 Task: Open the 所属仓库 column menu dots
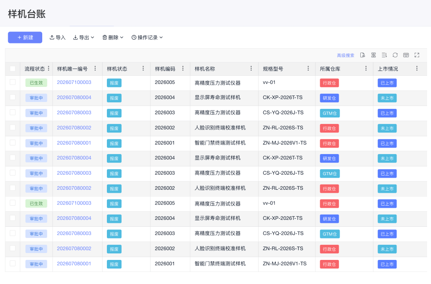tap(366, 68)
